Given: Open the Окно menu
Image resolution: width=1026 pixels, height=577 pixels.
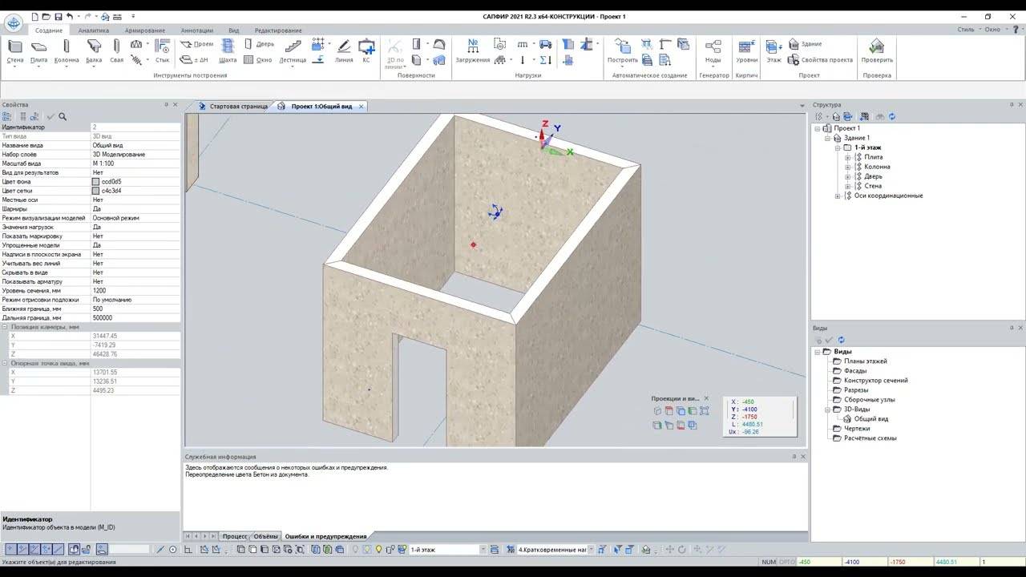Looking at the screenshot, I should pos(995,30).
